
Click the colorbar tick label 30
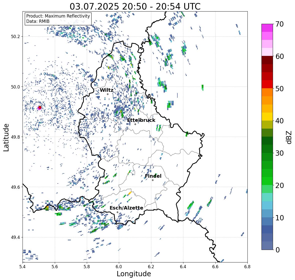(279, 153)
